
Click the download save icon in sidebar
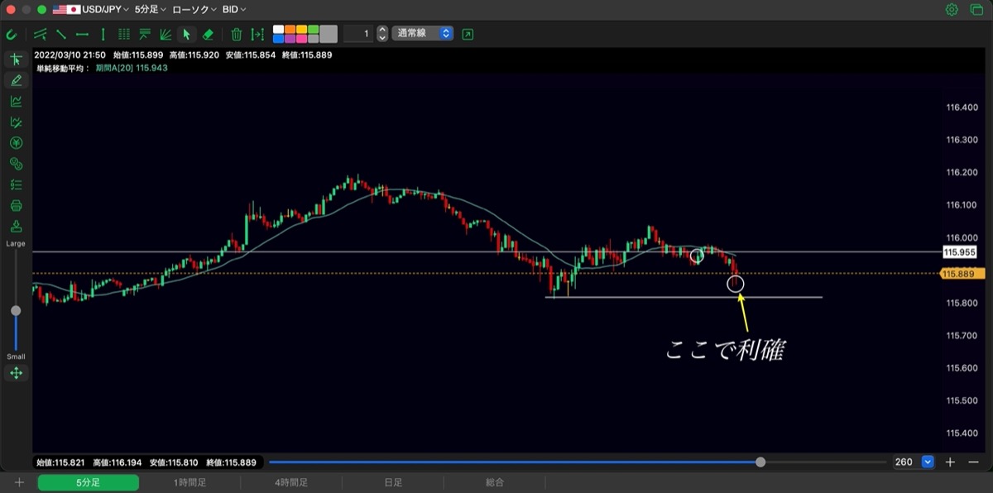16,227
